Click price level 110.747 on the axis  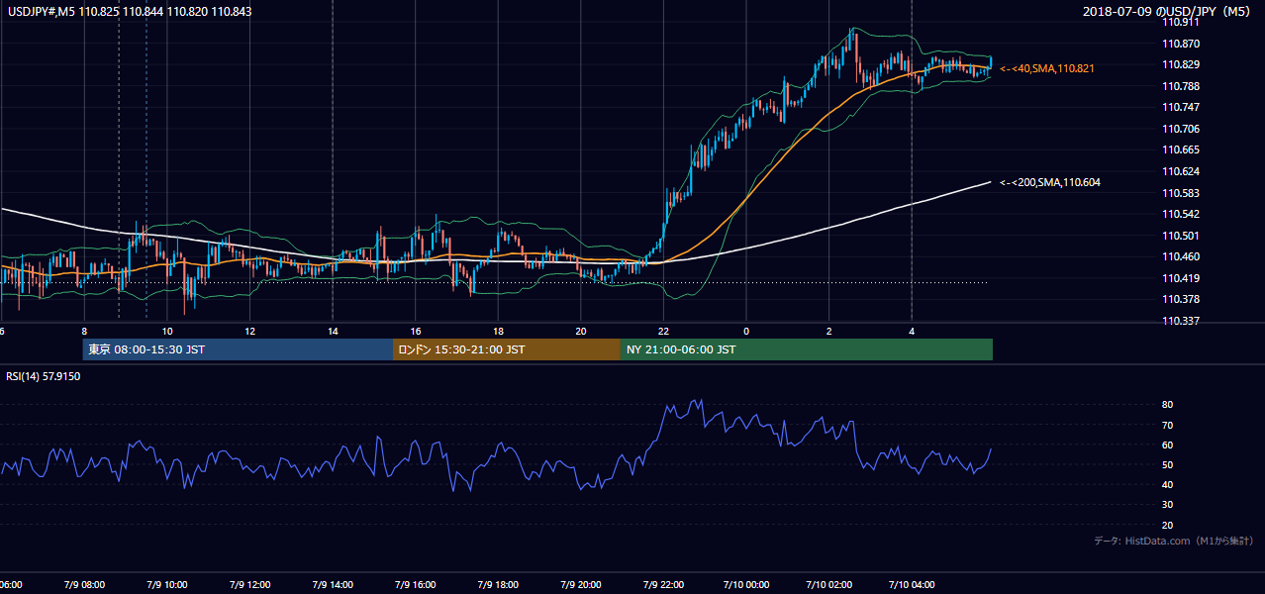[1181, 107]
